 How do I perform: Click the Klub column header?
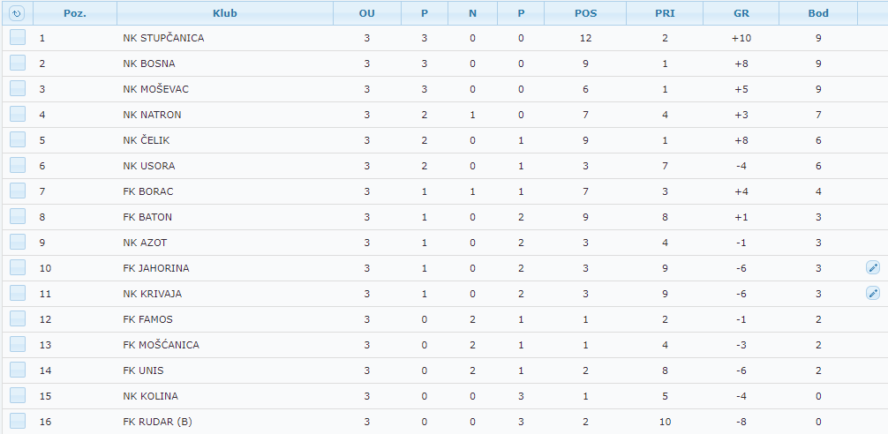pyautogui.click(x=225, y=13)
